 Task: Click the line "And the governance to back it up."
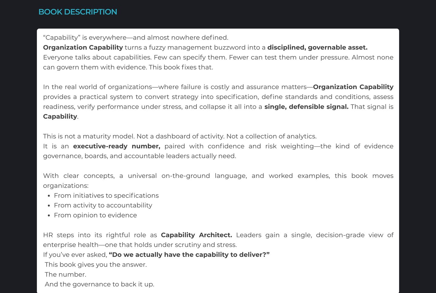pos(99,284)
